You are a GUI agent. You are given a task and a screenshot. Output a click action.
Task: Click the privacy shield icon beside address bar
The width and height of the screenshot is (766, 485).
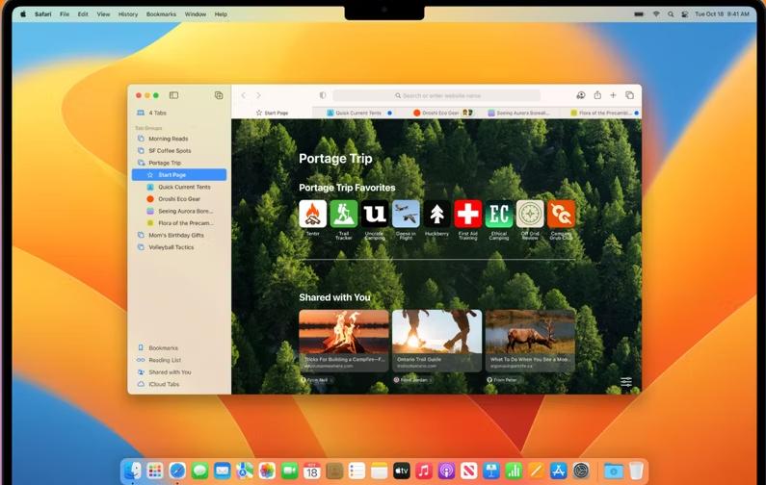pyautogui.click(x=323, y=95)
